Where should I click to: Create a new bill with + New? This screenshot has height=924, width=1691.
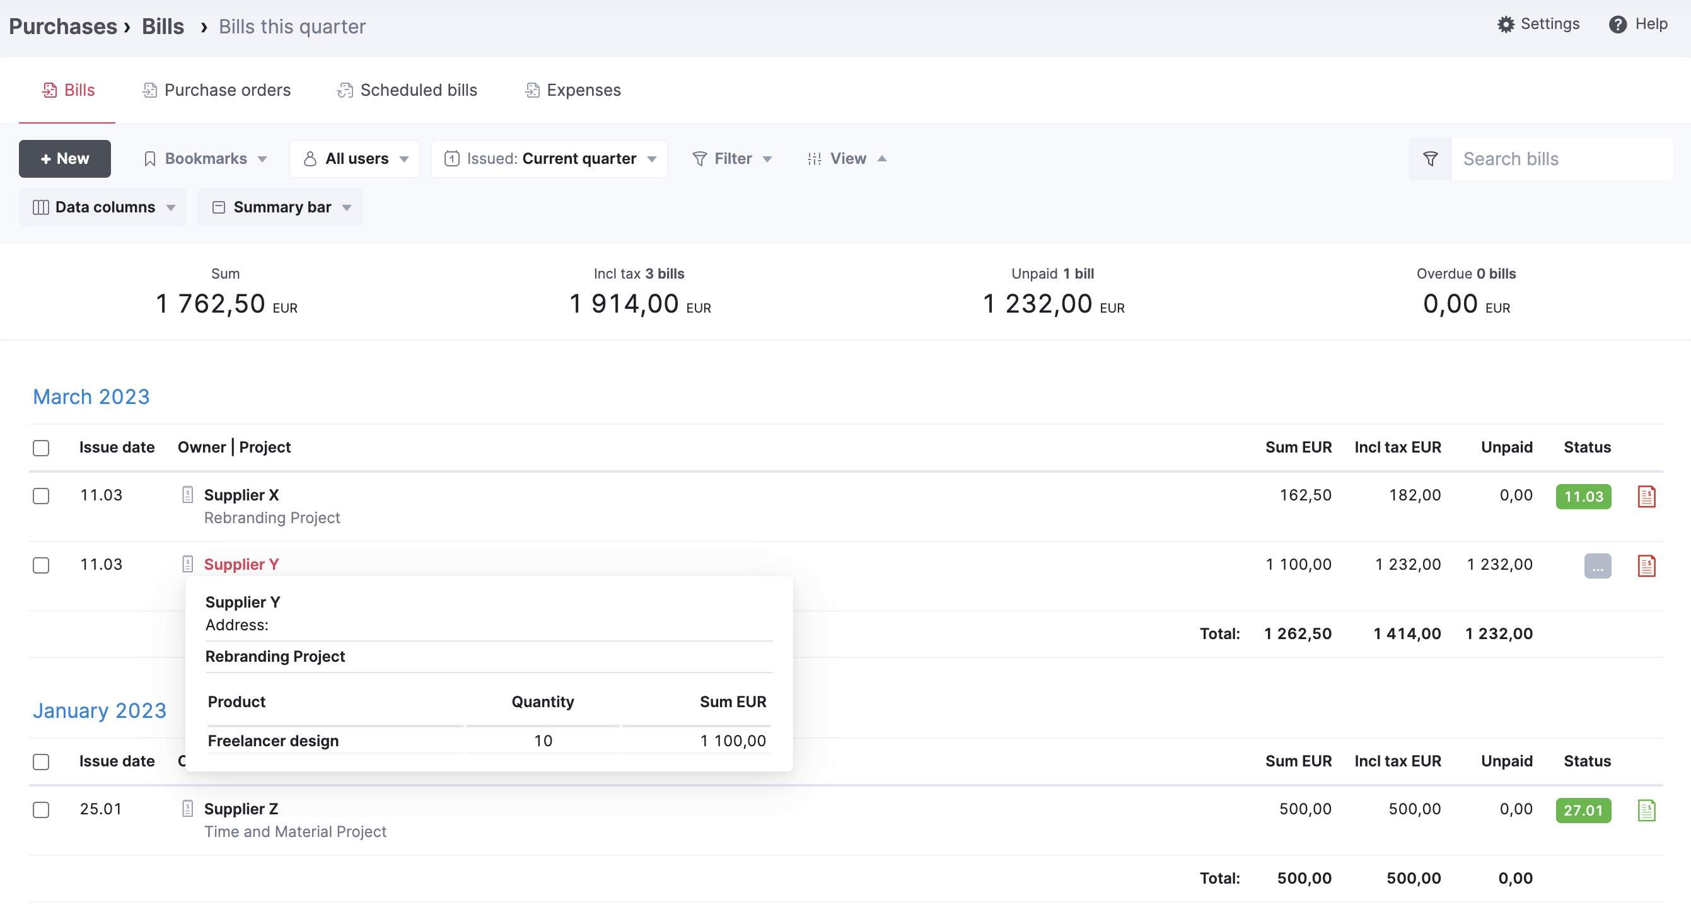(65, 159)
